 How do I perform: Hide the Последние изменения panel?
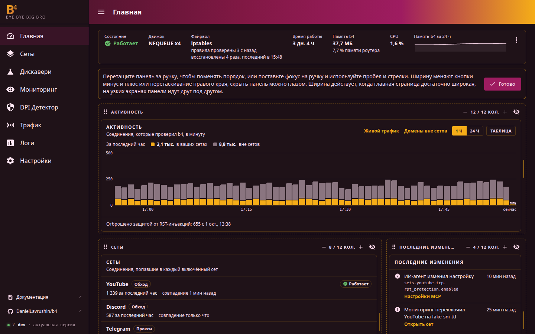[516, 247]
